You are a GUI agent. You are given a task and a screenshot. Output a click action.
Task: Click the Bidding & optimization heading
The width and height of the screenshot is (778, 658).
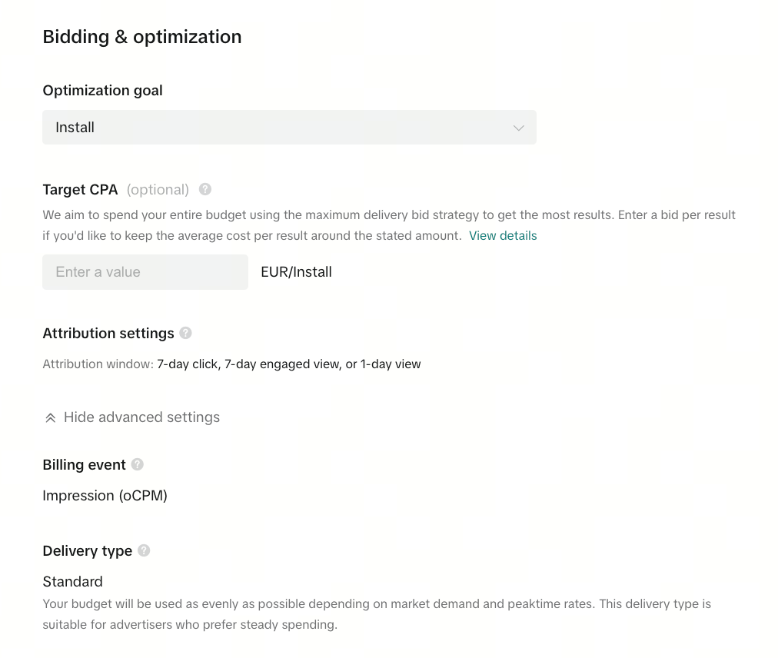tap(142, 37)
